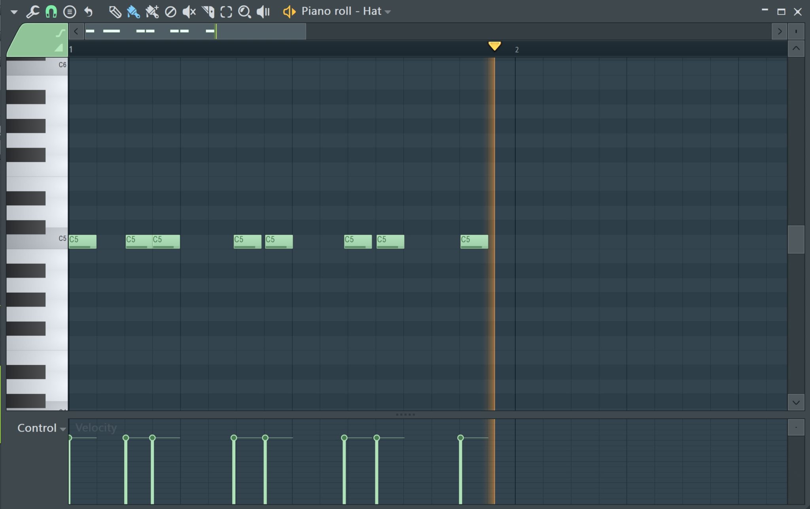Select the Mute tool
This screenshot has width=810, height=509.
click(189, 11)
